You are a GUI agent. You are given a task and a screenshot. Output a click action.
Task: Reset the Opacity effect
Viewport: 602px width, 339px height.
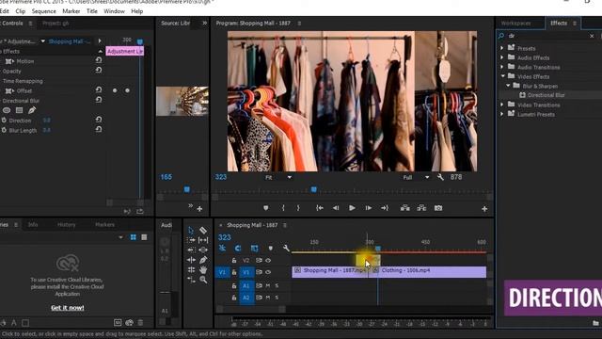[99, 71]
